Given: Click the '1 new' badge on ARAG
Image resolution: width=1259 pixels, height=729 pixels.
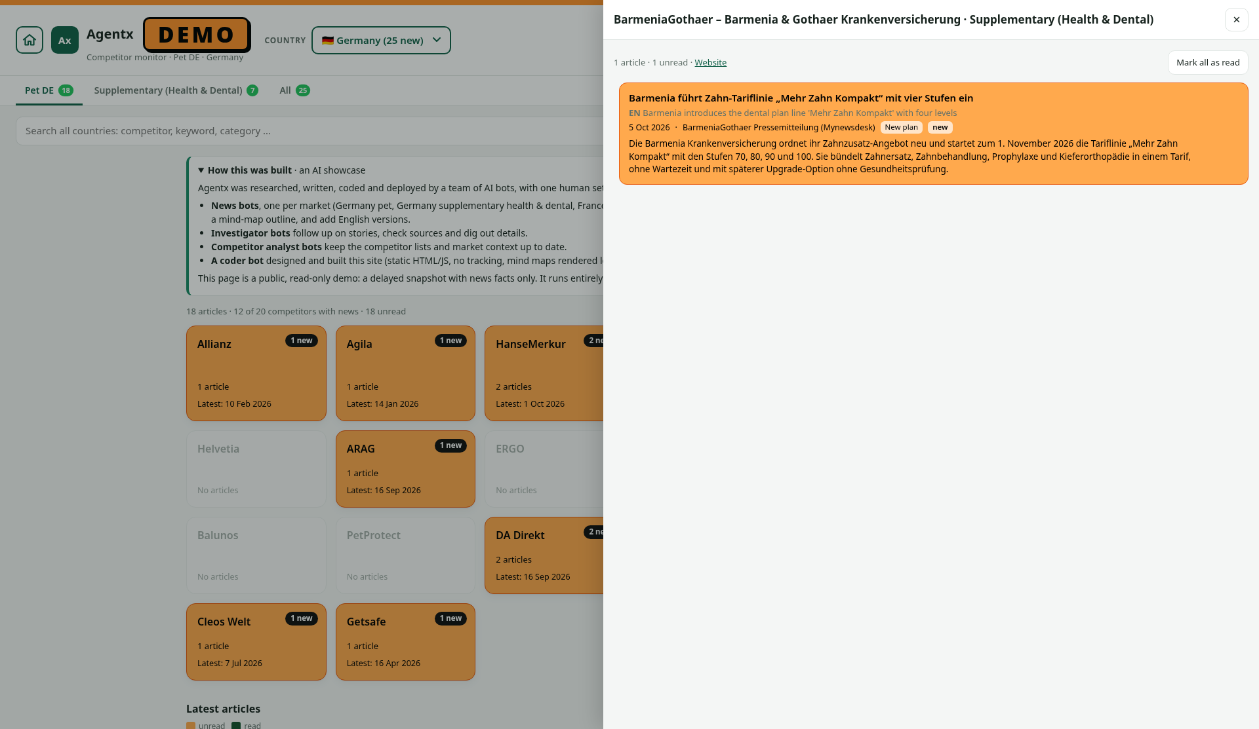Looking at the screenshot, I should [x=450, y=445].
